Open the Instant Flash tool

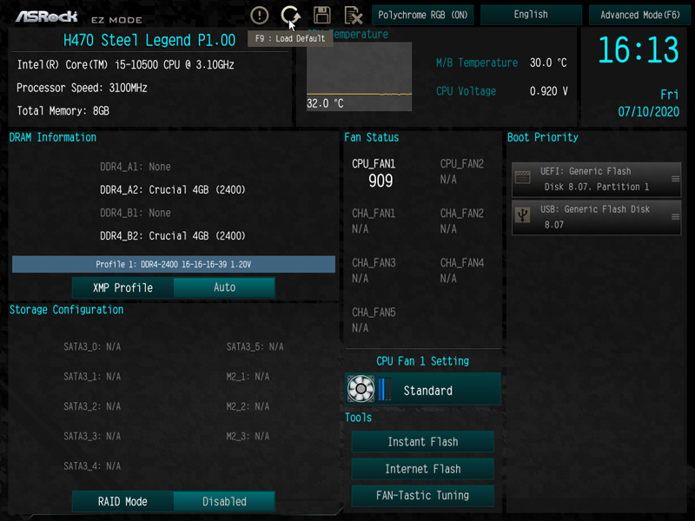click(423, 442)
